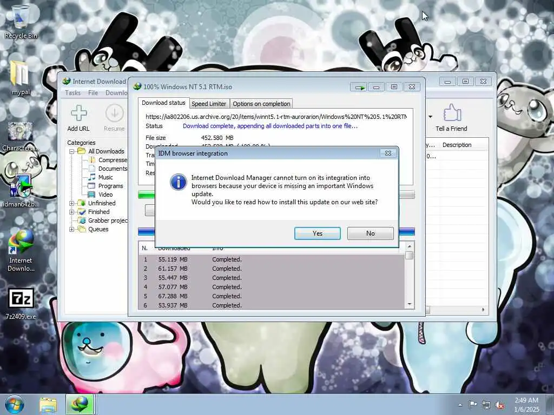Open the 7z2409.exe desktop icon
554x415 pixels.
(21, 304)
